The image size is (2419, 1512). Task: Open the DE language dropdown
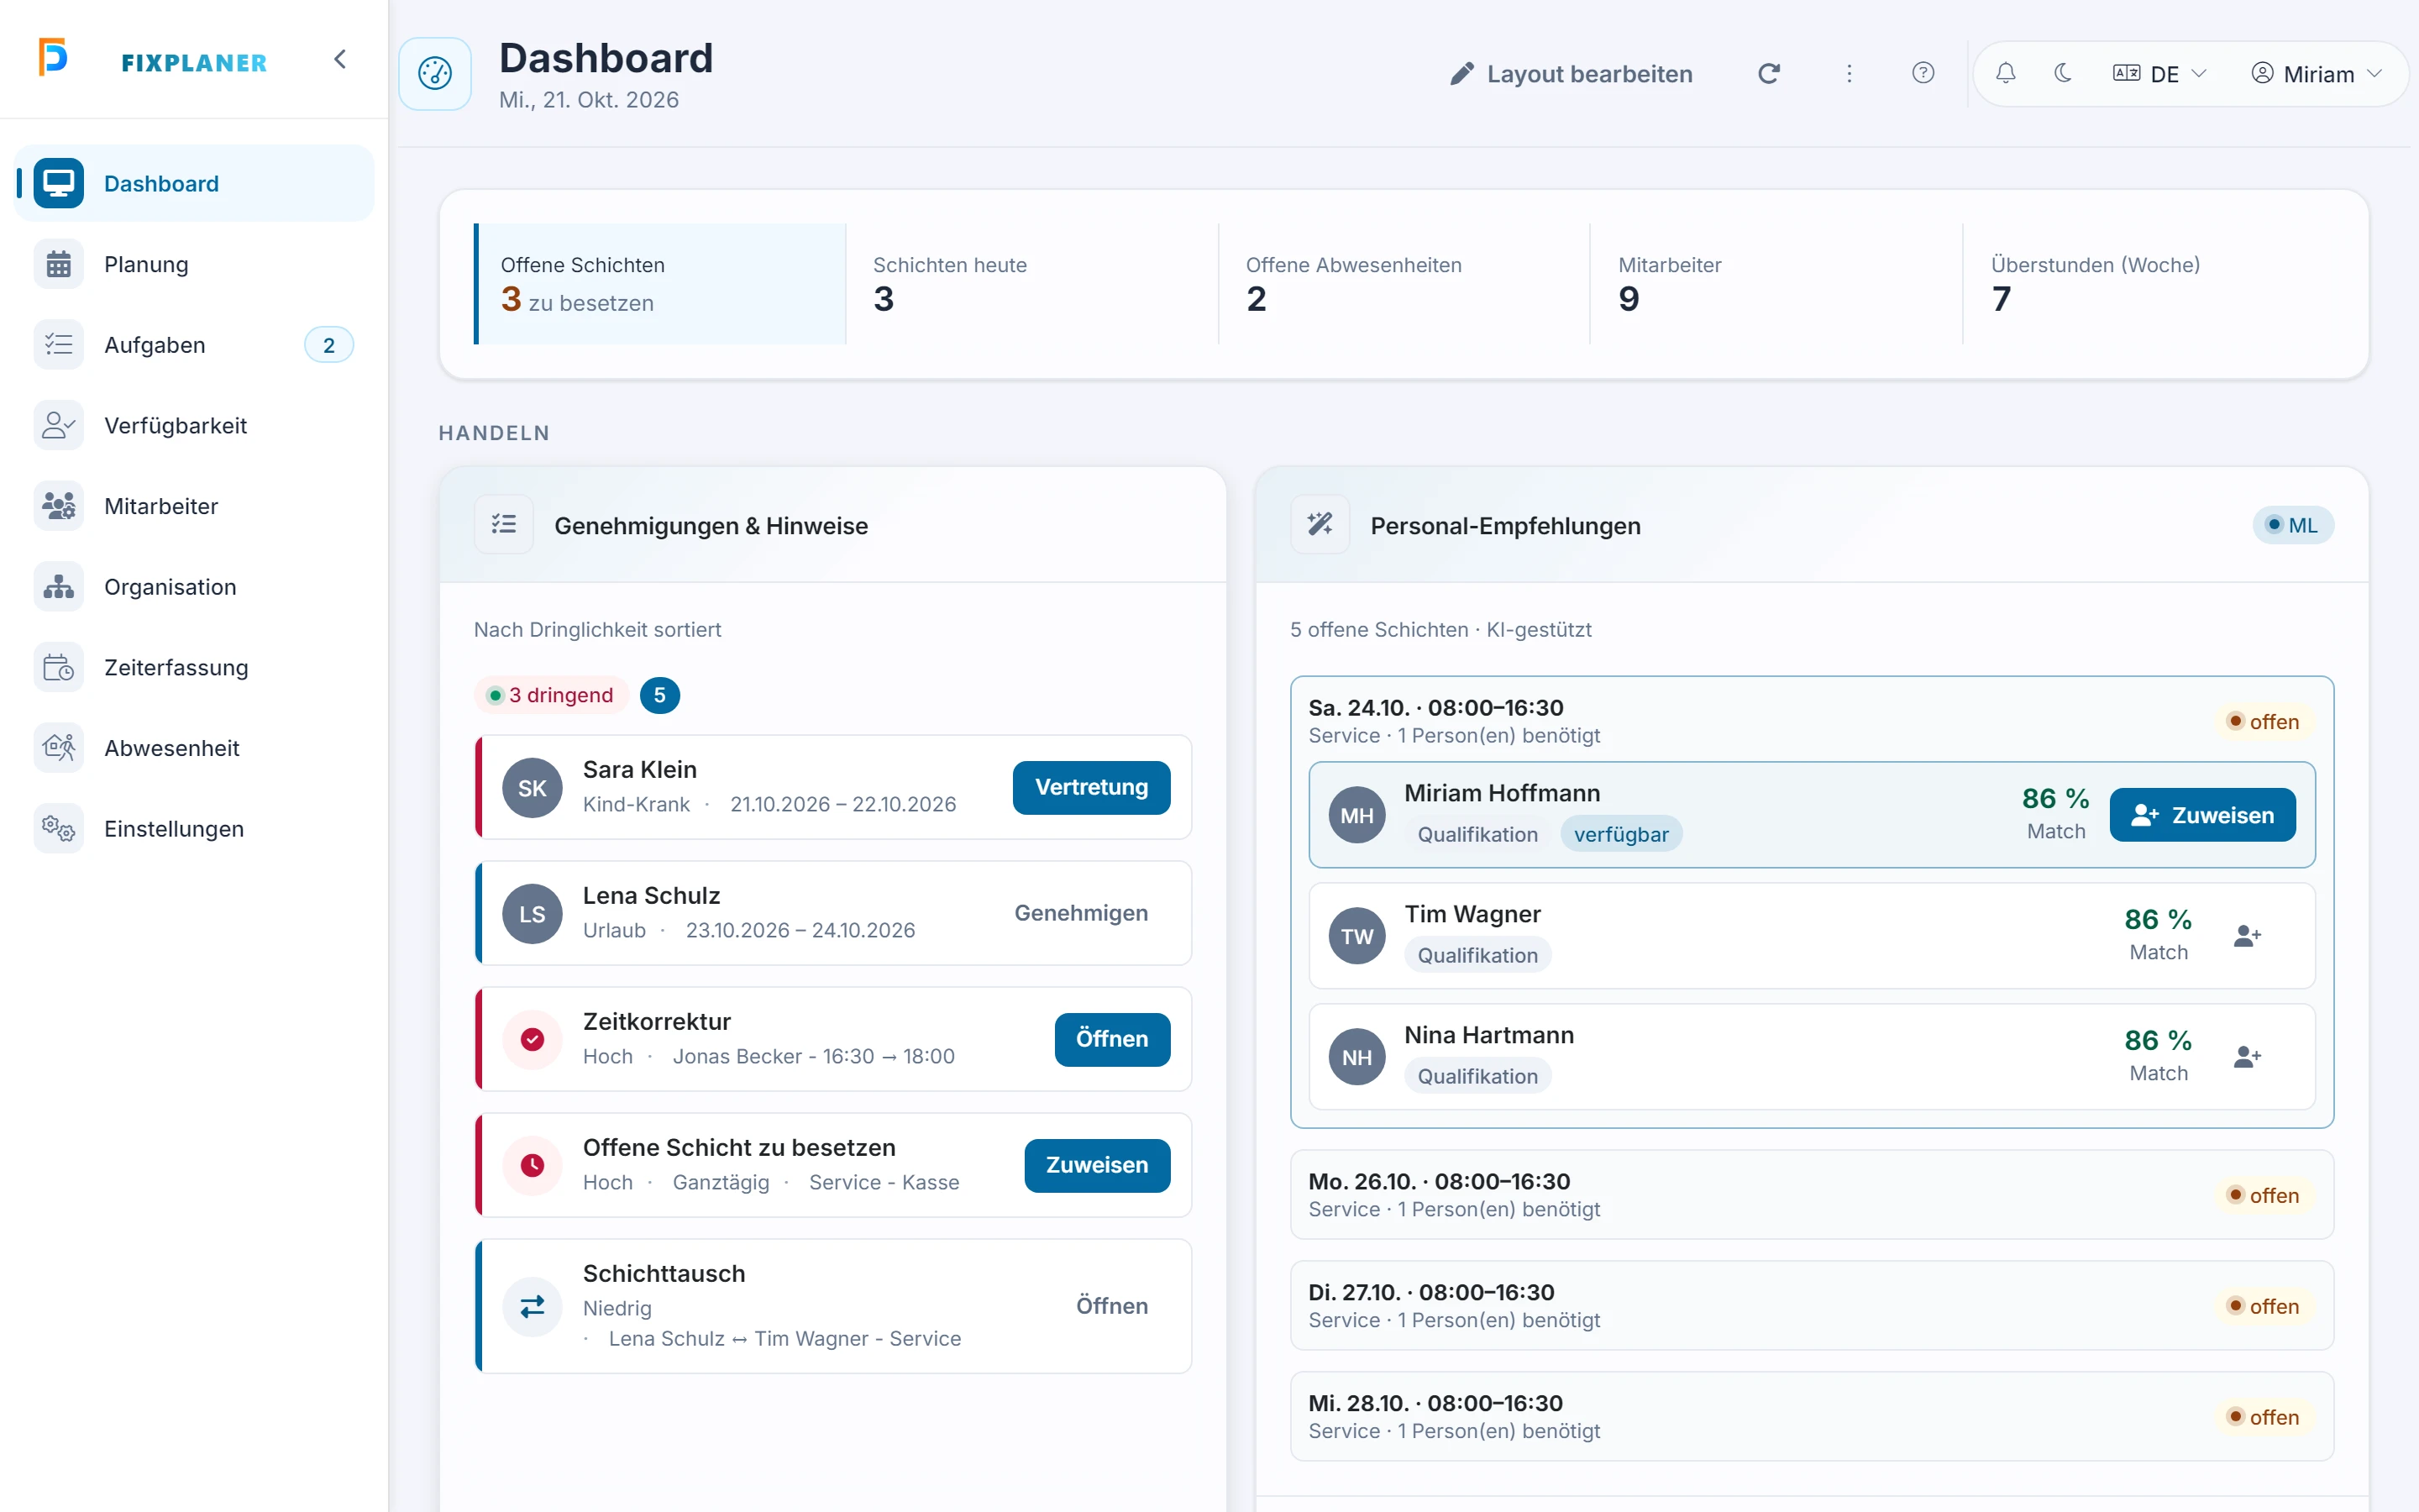(x=2159, y=74)
